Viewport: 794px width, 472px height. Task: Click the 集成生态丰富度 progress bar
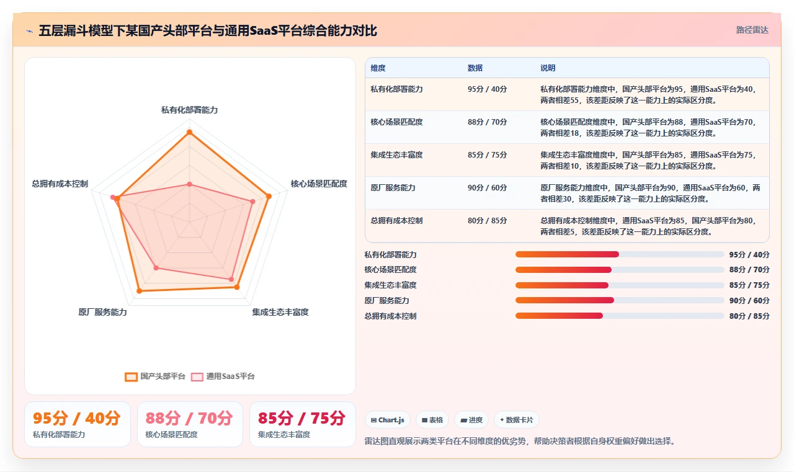coord(620,285)
